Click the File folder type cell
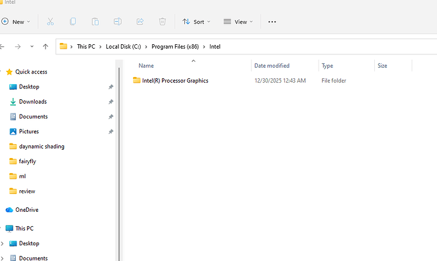This screenshot has width=437, height=261. tap(334, 81)
